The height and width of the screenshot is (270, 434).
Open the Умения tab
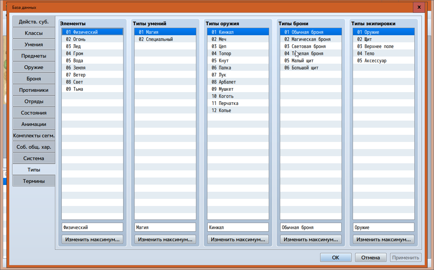(x=34, y=44)
